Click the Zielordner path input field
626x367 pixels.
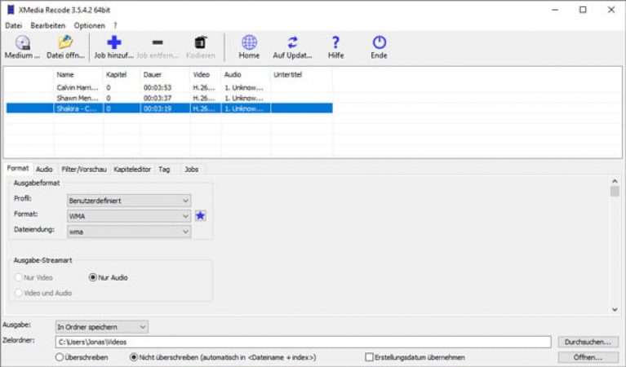[x=302, y=343]
